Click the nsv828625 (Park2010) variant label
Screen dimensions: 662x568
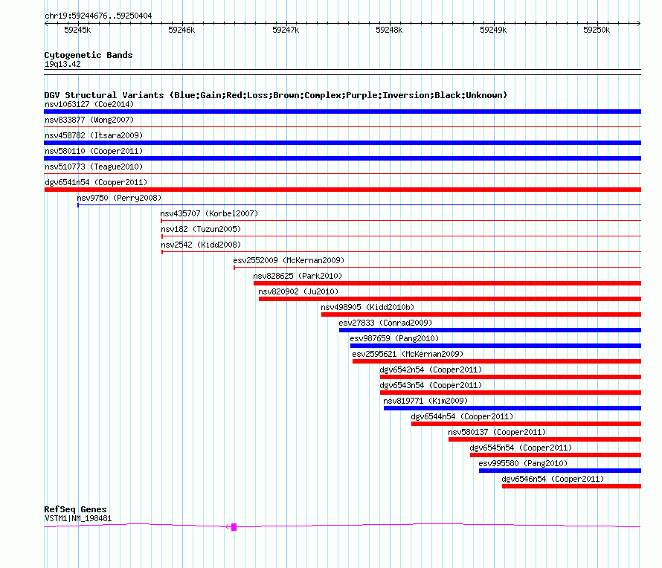point(296,276)
